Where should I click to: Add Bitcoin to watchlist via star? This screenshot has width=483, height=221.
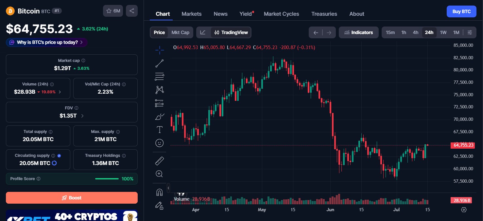[113, 11]
